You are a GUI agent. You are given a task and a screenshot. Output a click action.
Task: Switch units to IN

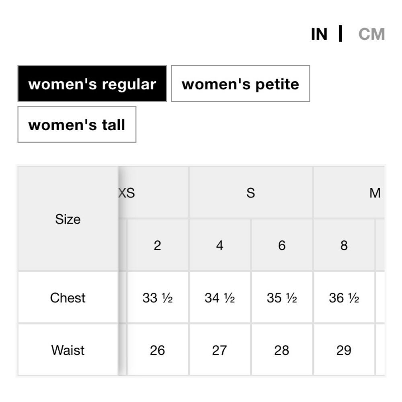point(319,35)
